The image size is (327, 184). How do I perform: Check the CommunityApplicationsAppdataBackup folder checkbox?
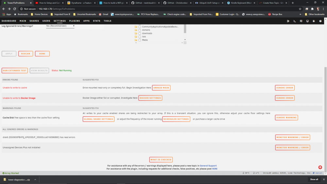(140, 27)
